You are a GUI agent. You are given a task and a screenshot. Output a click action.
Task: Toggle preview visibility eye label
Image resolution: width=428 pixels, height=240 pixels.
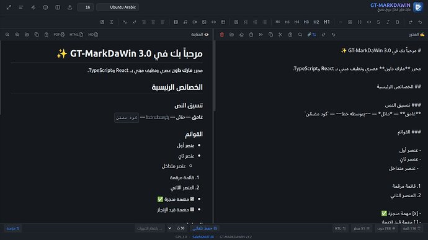click(200, 35)
